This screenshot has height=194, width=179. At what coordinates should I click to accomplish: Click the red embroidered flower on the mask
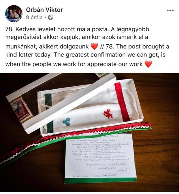[x=108, y=114]
